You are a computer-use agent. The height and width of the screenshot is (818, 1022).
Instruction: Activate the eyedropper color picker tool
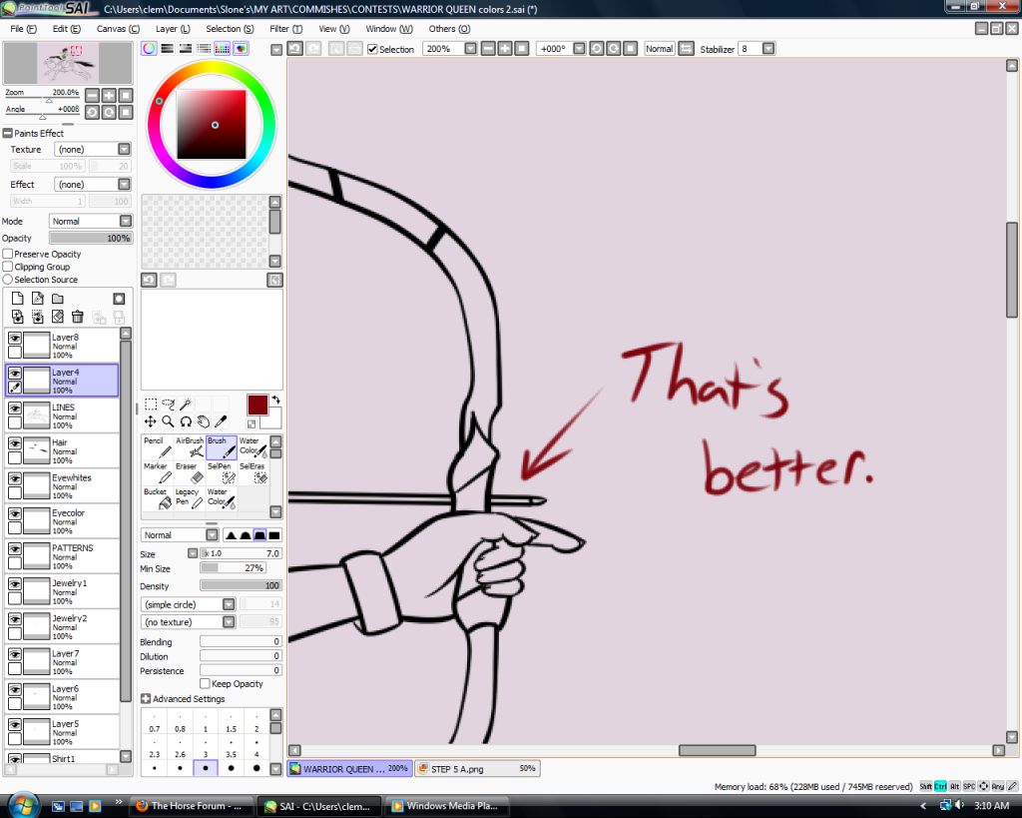[221, 421]
